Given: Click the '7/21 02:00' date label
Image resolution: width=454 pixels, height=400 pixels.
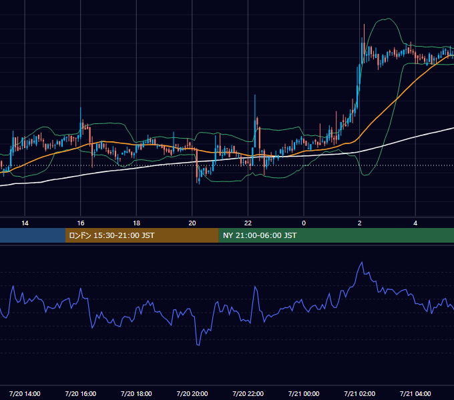Looking at the screenshot, I should [x=359, y=393].
